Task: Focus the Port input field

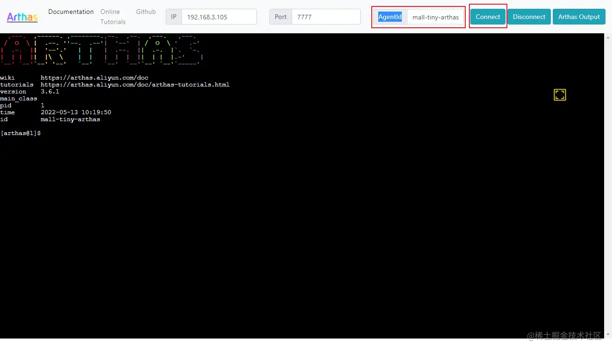Action: pos(326,17)
